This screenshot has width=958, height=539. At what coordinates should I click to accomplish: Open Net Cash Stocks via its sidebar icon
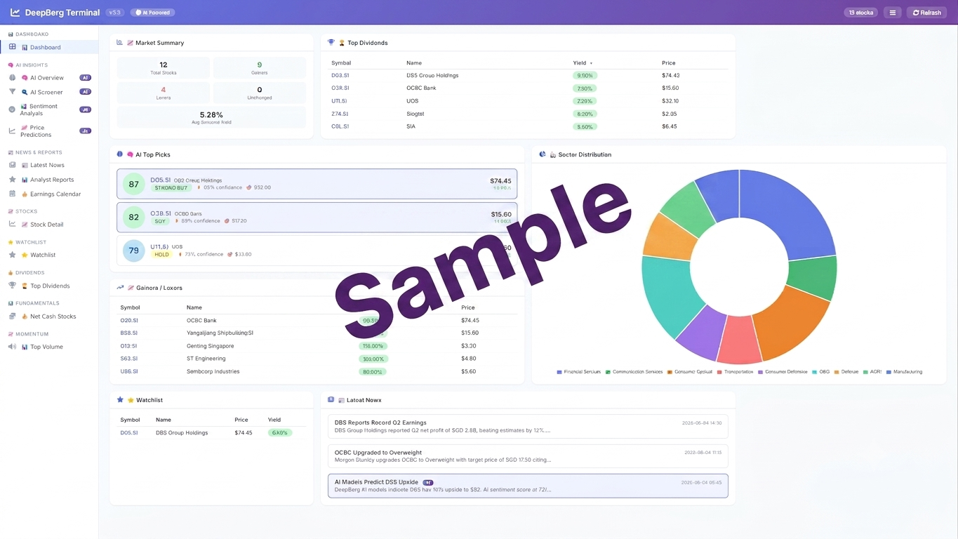click(x=13, y=317)
